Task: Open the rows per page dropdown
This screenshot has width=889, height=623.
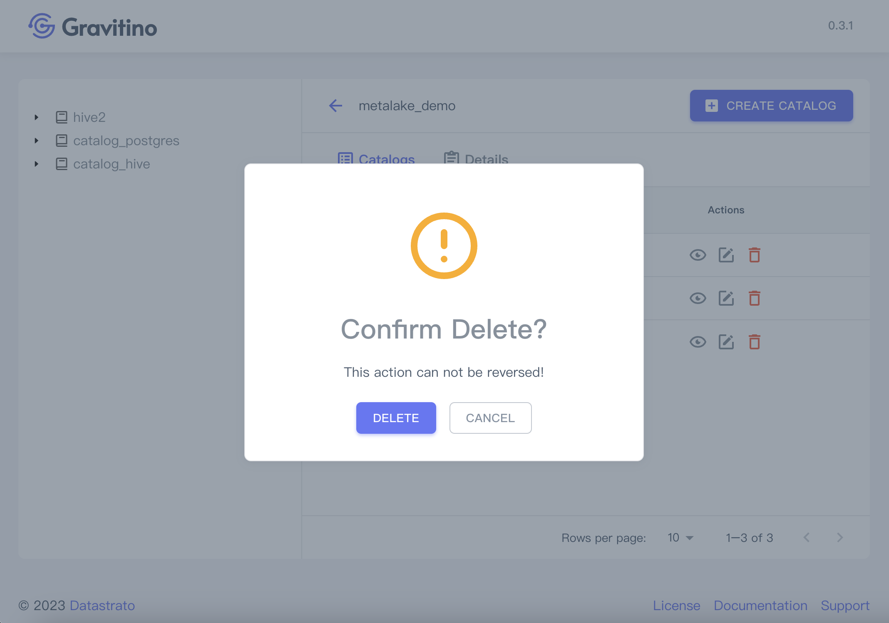Action: point(680,538)
